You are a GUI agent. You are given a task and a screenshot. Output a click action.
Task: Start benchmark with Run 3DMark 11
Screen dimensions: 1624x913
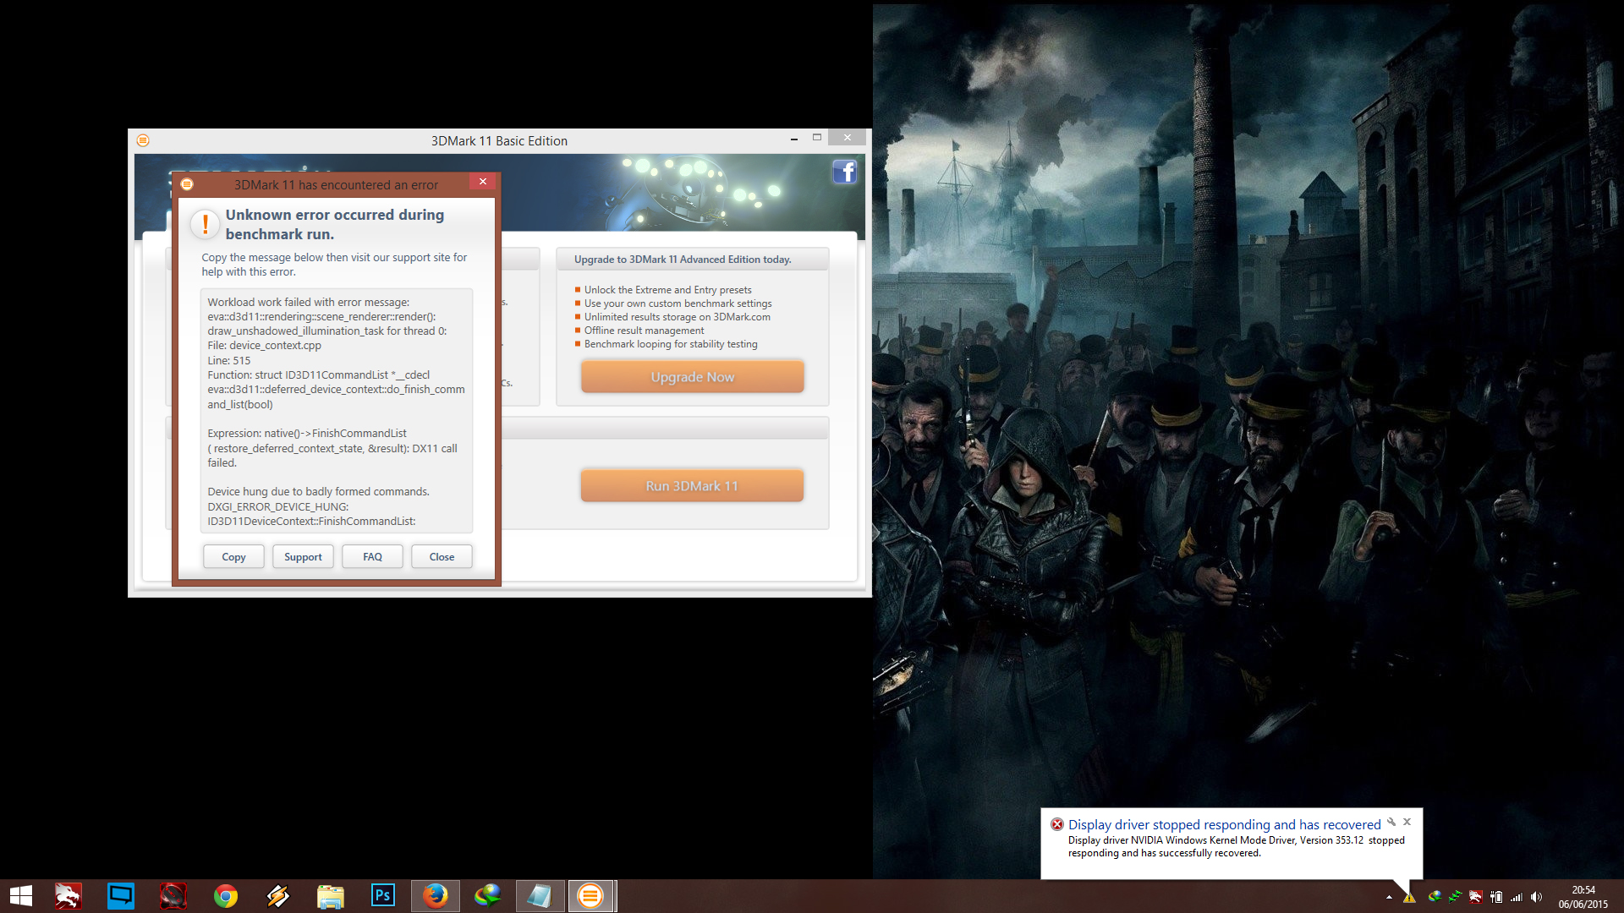[x=692, y=486]
